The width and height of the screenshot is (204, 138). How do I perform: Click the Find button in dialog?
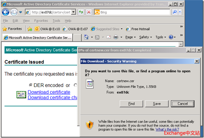131,103
